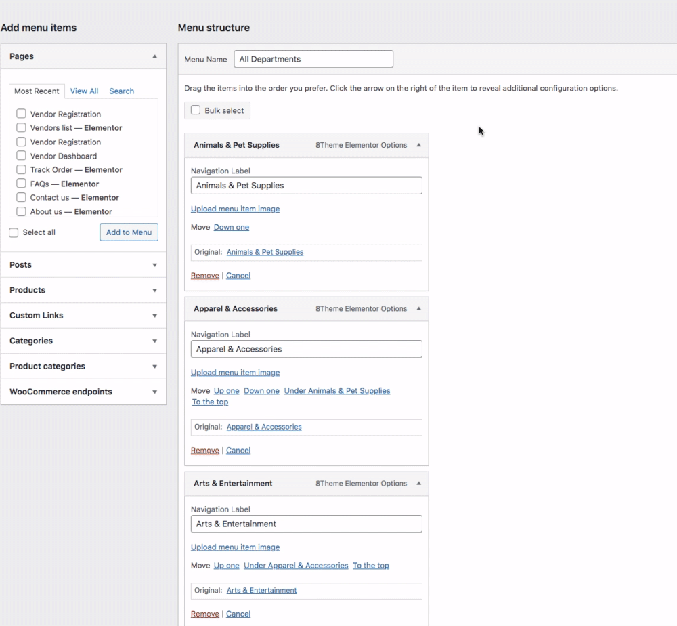Open the Search tab in Pages
This screenshot has height=626, width=677.
click(121, 91)
